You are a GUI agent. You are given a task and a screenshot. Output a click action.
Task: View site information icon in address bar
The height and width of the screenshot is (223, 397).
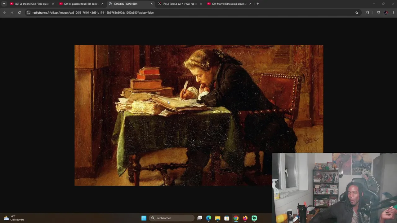coord(28,12)
